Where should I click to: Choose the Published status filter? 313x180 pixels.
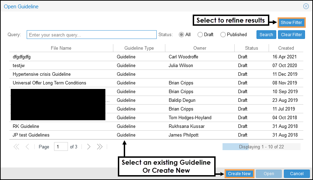coord(223,35)
